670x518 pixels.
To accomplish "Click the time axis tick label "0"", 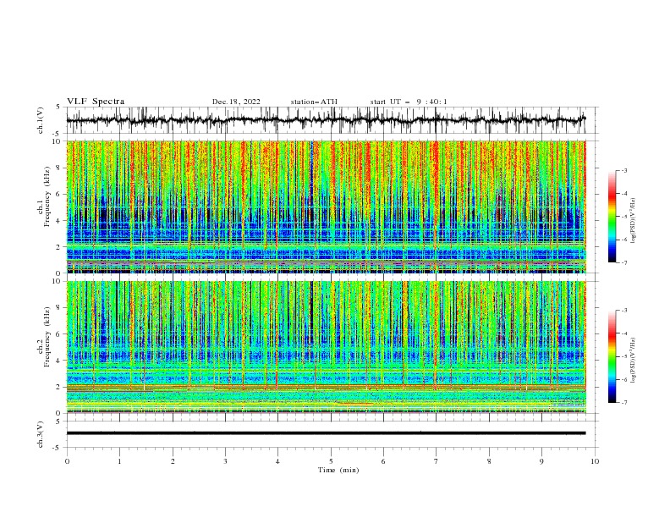I will (67, 461).
